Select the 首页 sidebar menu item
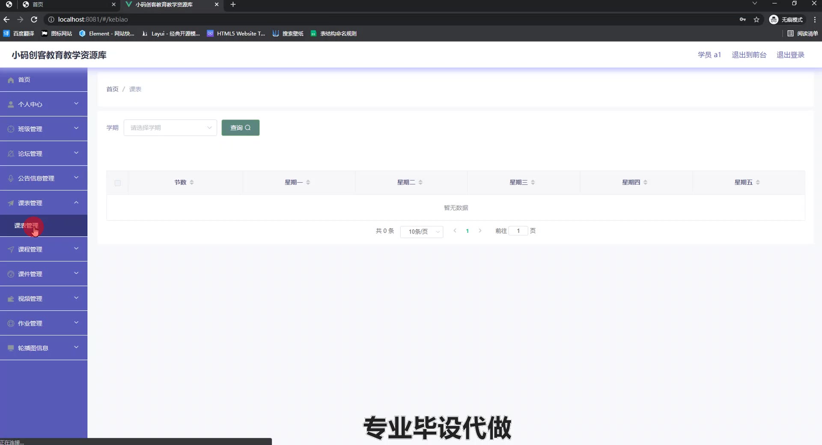Viewport: 822px width, 445px height. (44, 80)
